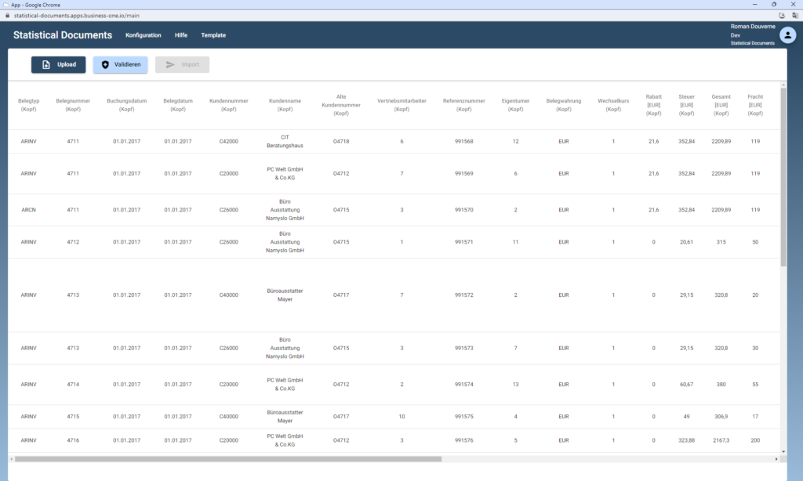This screenshot has width=803, height=481.
Task: Click the browser side panel icon
Action: [x=794, y=15]
